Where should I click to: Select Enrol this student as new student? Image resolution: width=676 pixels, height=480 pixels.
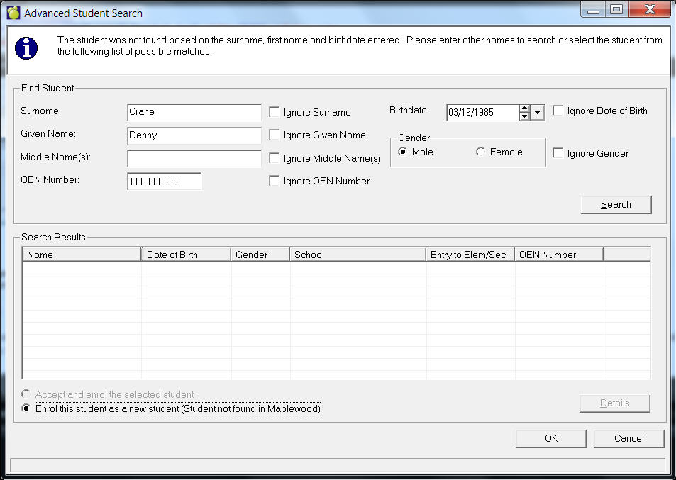click(x=28, y=408)
